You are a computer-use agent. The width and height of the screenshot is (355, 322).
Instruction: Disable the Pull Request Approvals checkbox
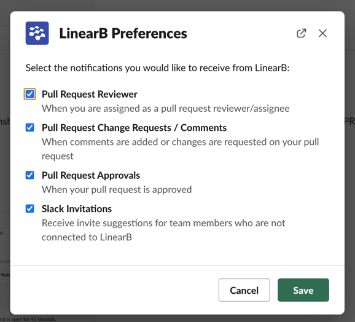(29, 175)
